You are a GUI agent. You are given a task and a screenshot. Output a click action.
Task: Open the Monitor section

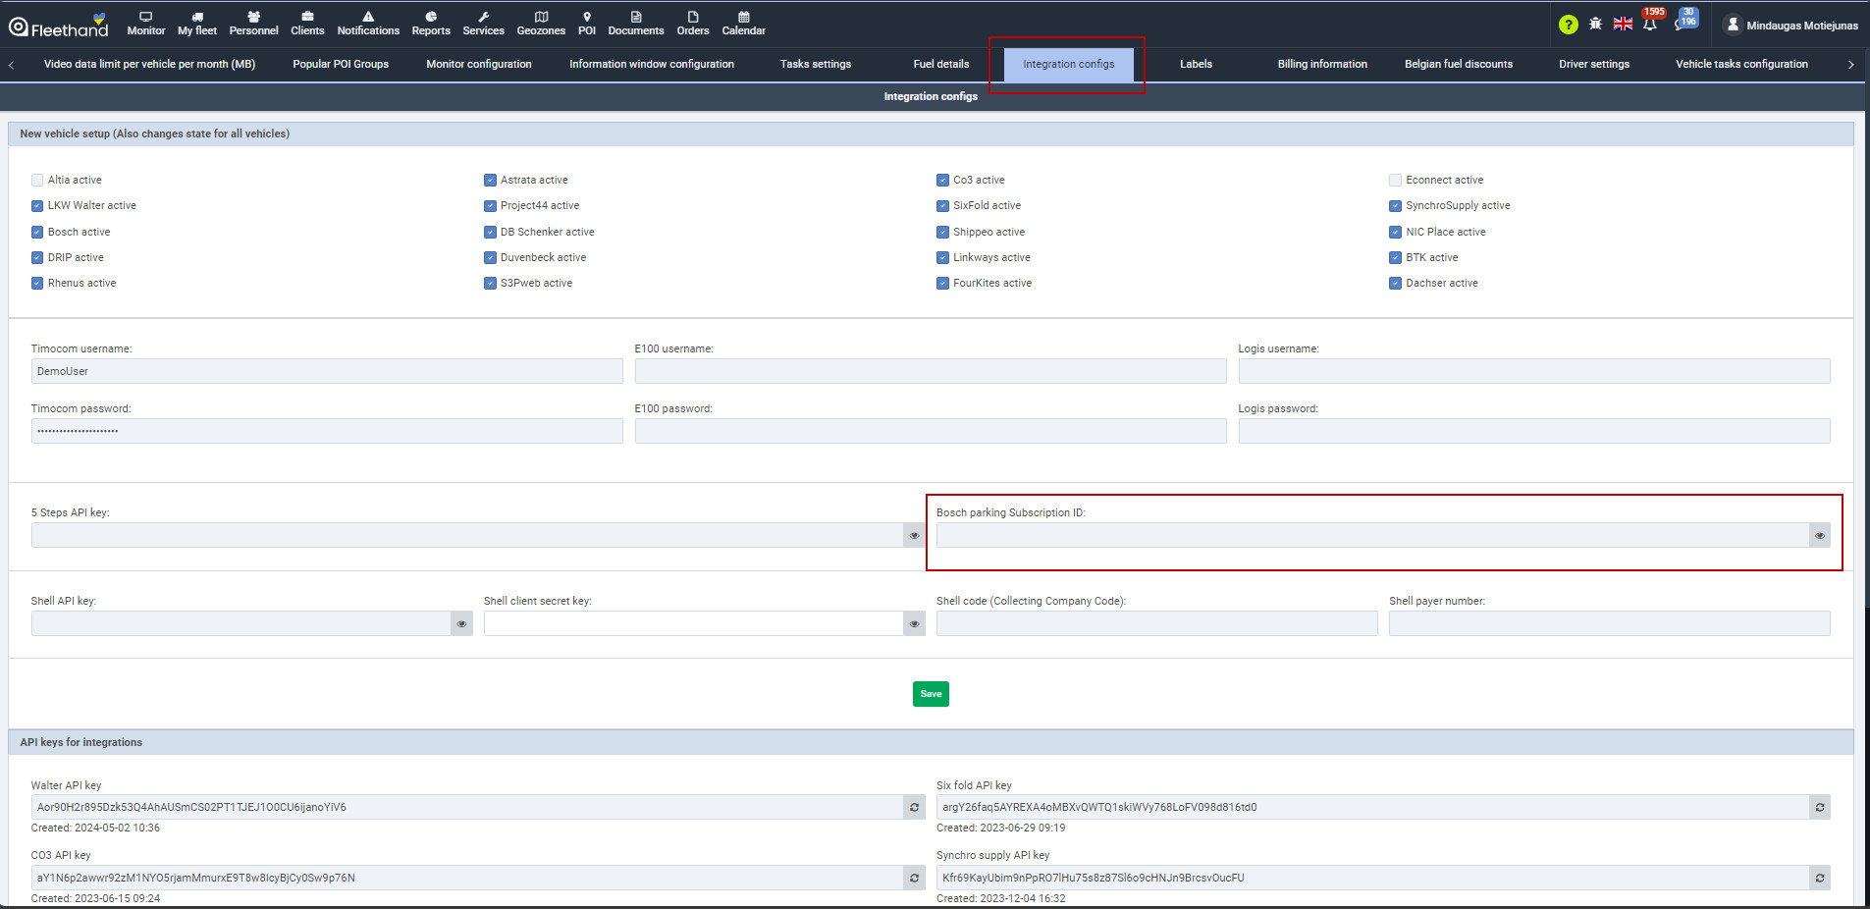(x=146, y=24)
